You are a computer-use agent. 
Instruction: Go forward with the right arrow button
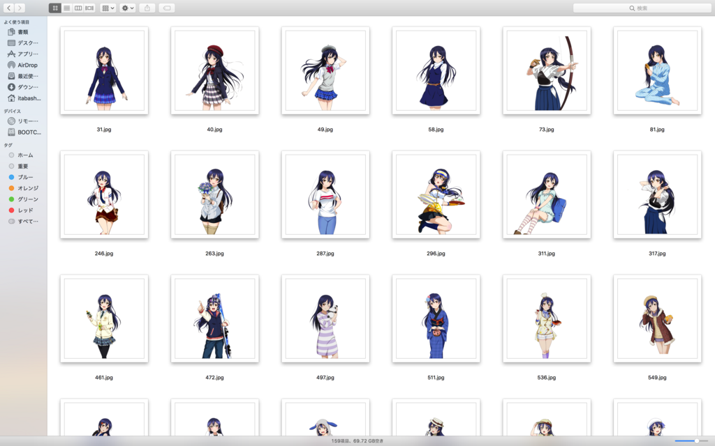[x=20, y=8]
